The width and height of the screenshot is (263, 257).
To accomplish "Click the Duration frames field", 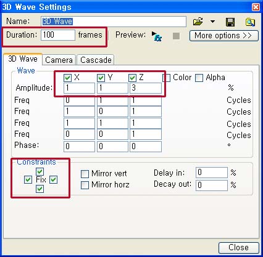I will (x=58, y=35).
